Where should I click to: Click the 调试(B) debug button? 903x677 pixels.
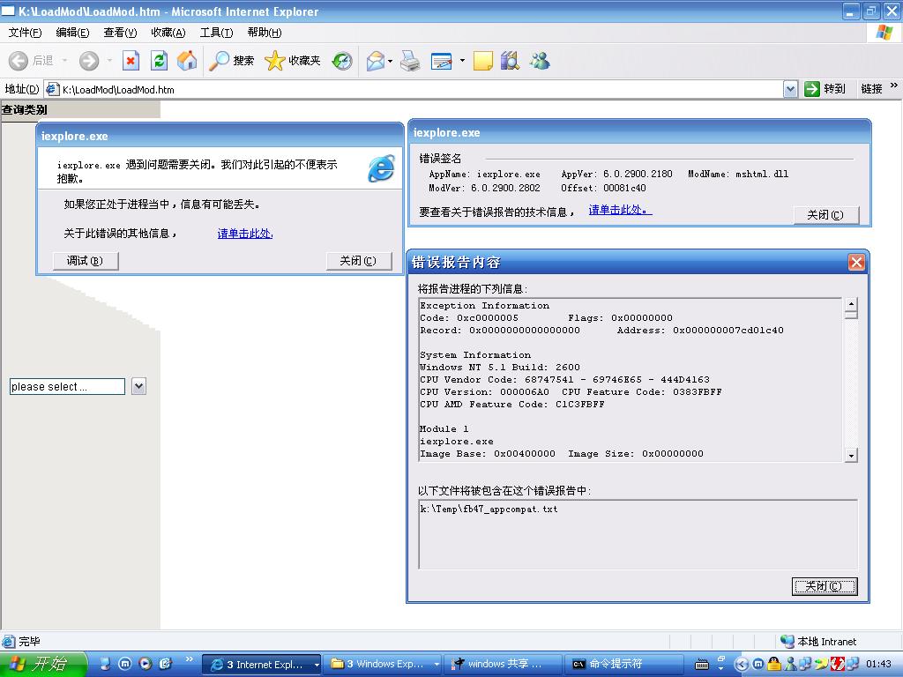85,261
